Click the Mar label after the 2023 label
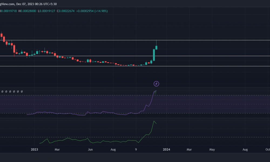This screenshot has height=162, width=270. point(57,149)
